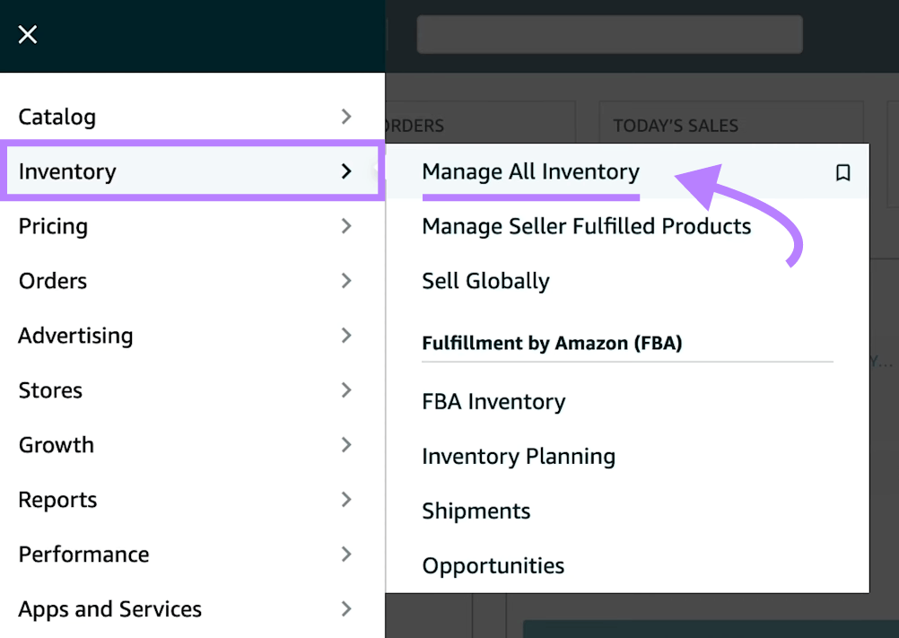Click the search field at the top
The height and width of the screenshot is (638, 899).
point(609,34)
